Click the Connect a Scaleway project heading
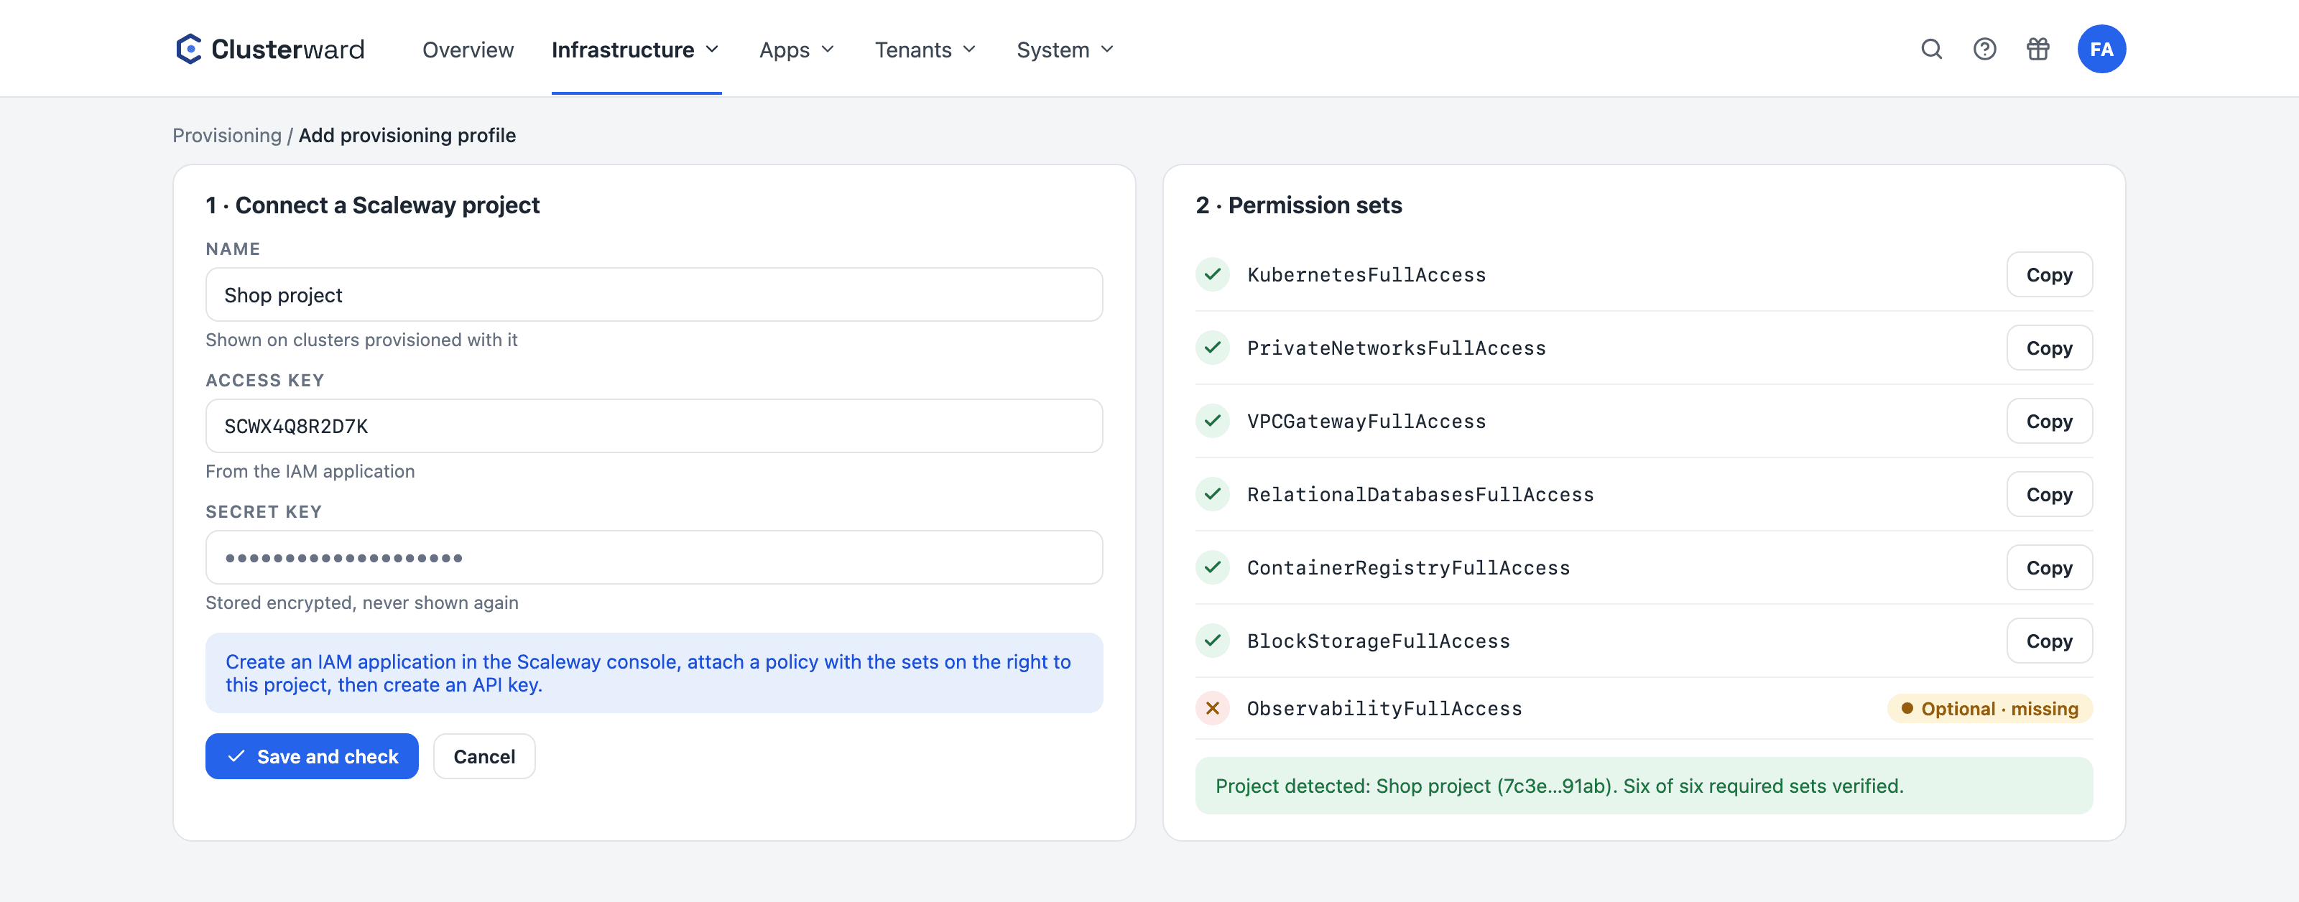Screen dimensions: 2299x902 372,204
